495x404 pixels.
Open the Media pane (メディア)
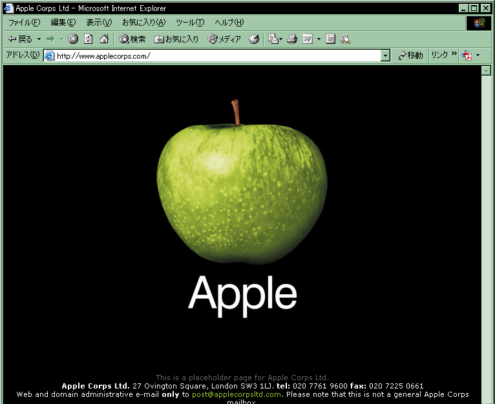[224, 39]
